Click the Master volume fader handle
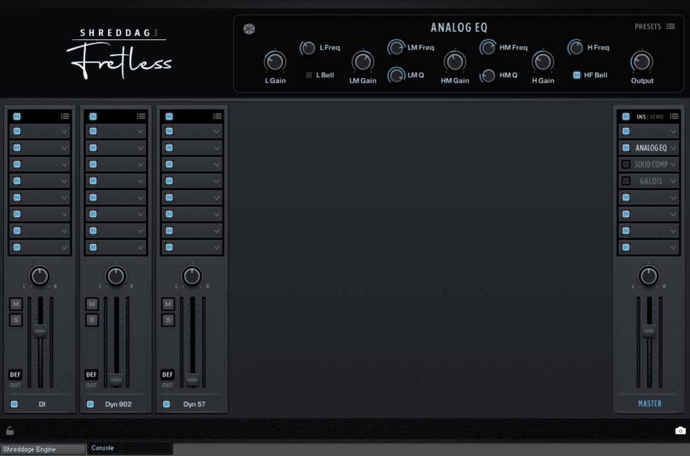 pos(649,330)
